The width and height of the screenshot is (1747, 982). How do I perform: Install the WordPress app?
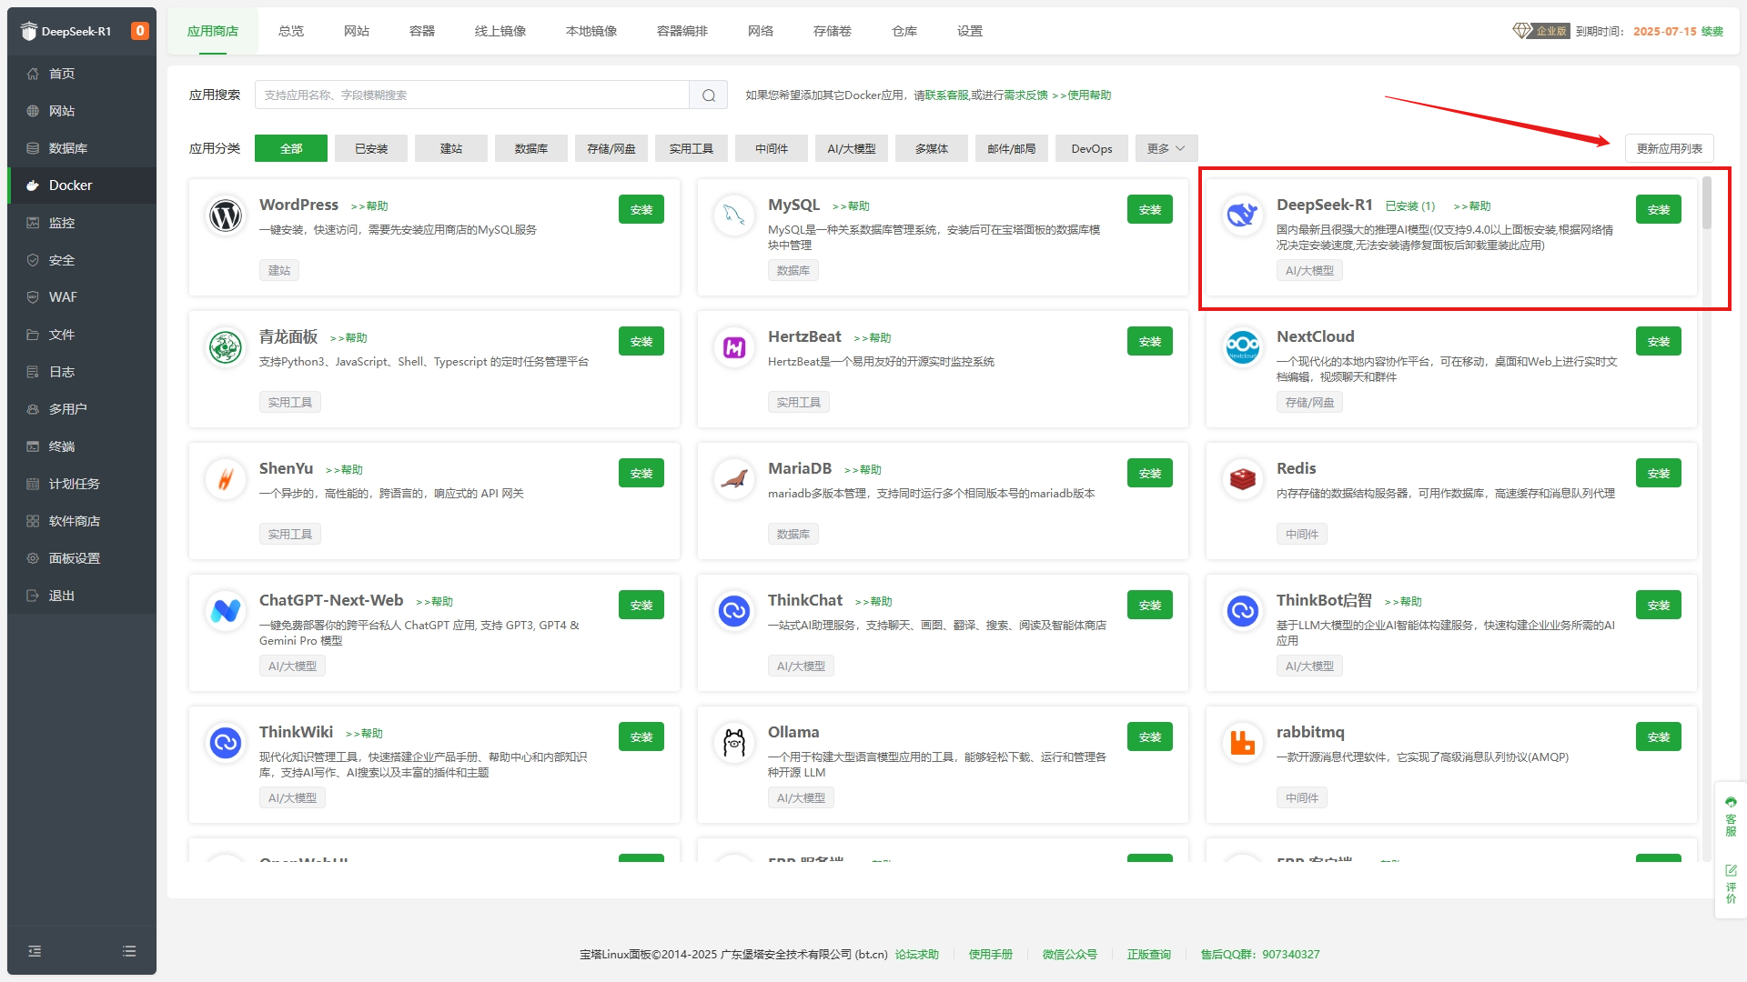point(641,209)
